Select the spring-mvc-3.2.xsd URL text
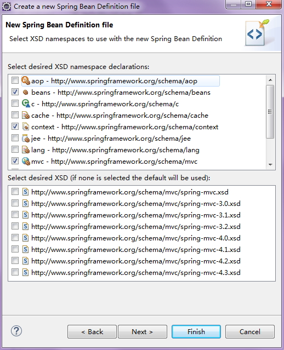284x350 pixels. point(136,226)
